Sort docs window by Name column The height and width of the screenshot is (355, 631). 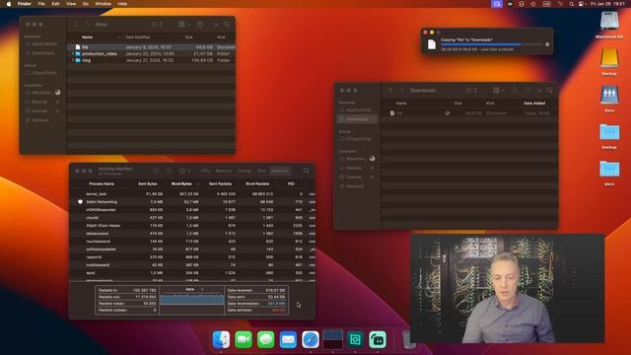[x=88, y=37]
